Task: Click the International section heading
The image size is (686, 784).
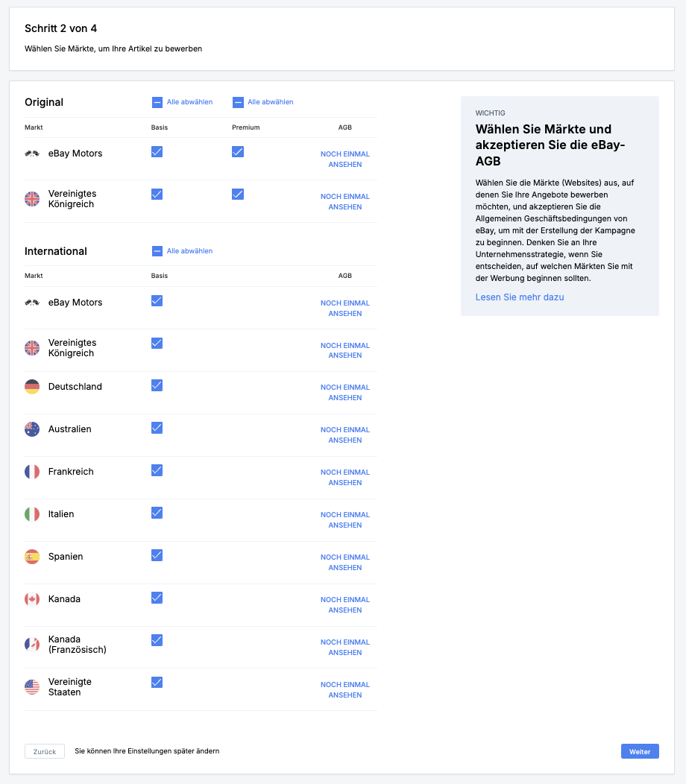Action: pyautogui.click(x=55, y=251)
